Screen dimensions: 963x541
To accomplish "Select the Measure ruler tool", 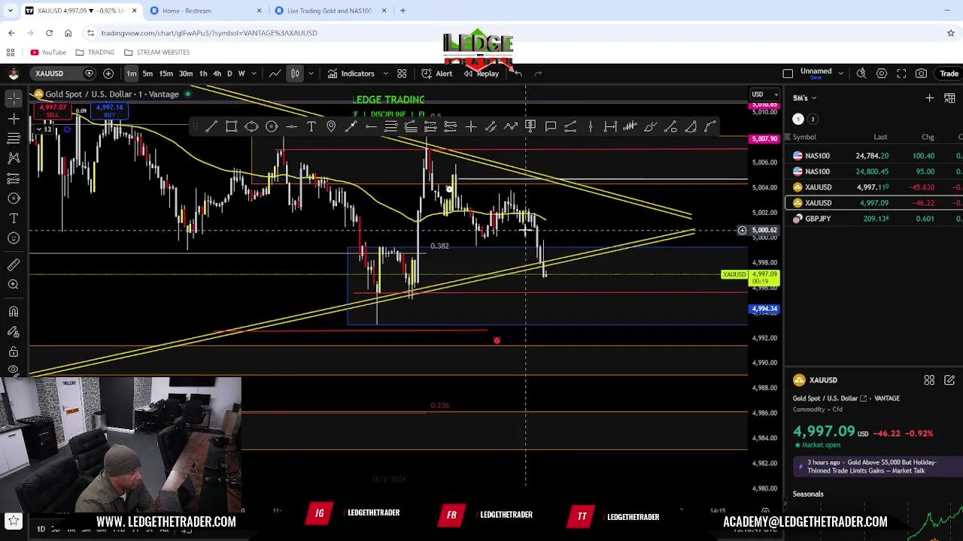I will point(14,264).
